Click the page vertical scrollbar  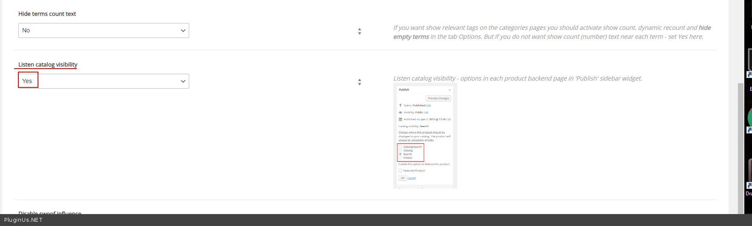coord(741,148)
